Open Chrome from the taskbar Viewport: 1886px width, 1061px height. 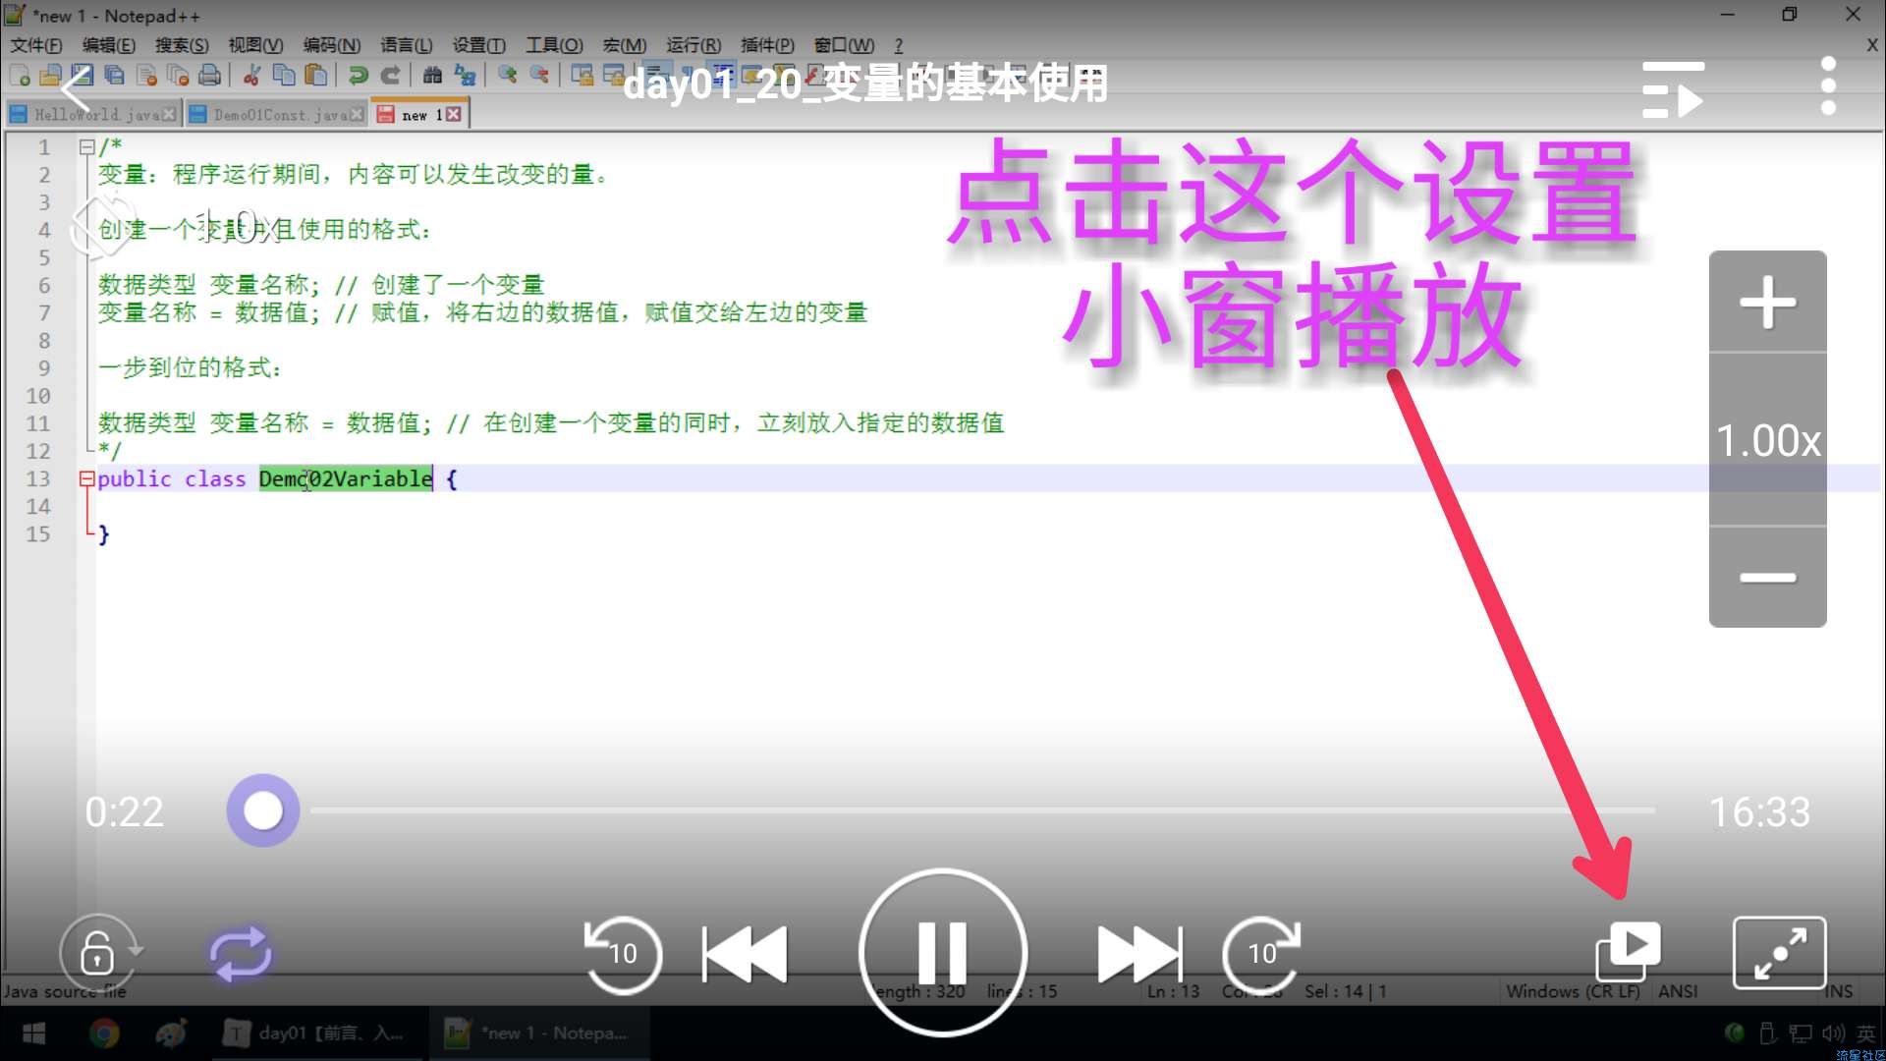point(104,1033)
